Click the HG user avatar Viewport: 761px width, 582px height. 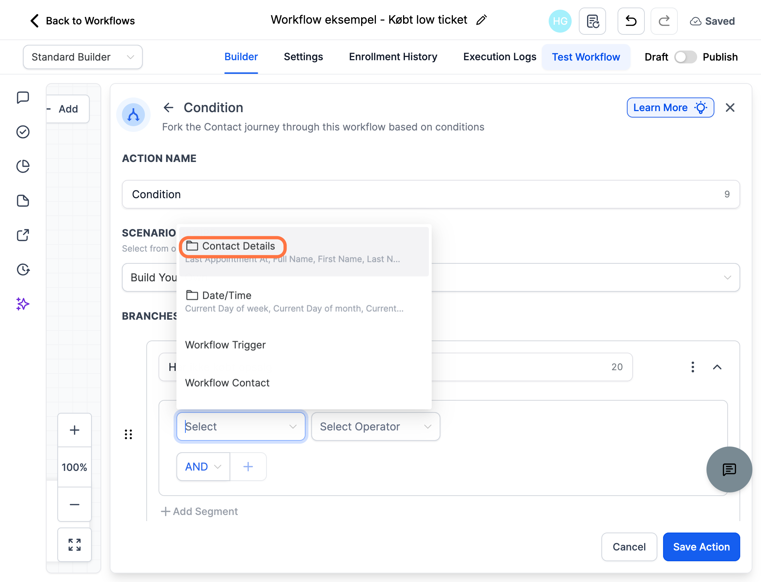pyautogui.click(x=560, y=21)
